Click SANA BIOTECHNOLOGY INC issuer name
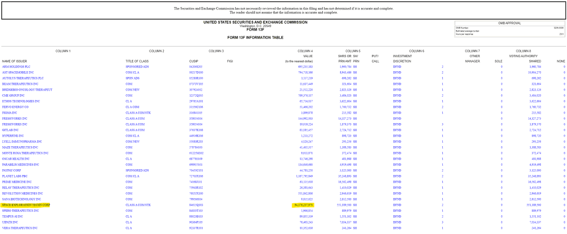Image resolution: width=567 pixels, height=234 pixels. 21,200
